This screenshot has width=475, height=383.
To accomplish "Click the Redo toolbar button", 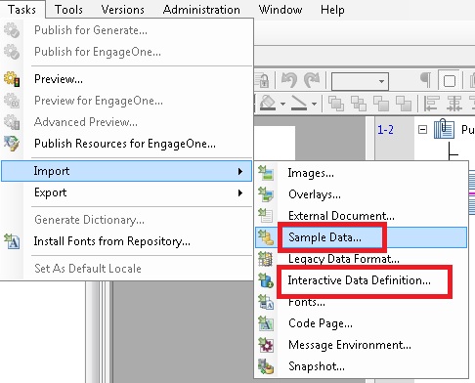I will pyautogui.click(x=312, y=80).
